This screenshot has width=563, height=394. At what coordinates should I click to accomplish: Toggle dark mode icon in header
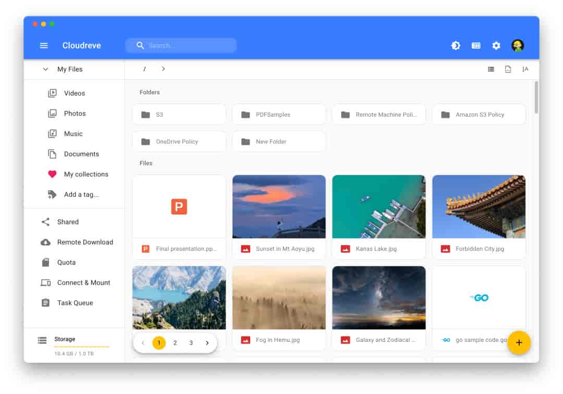click(x=456, y=46)
